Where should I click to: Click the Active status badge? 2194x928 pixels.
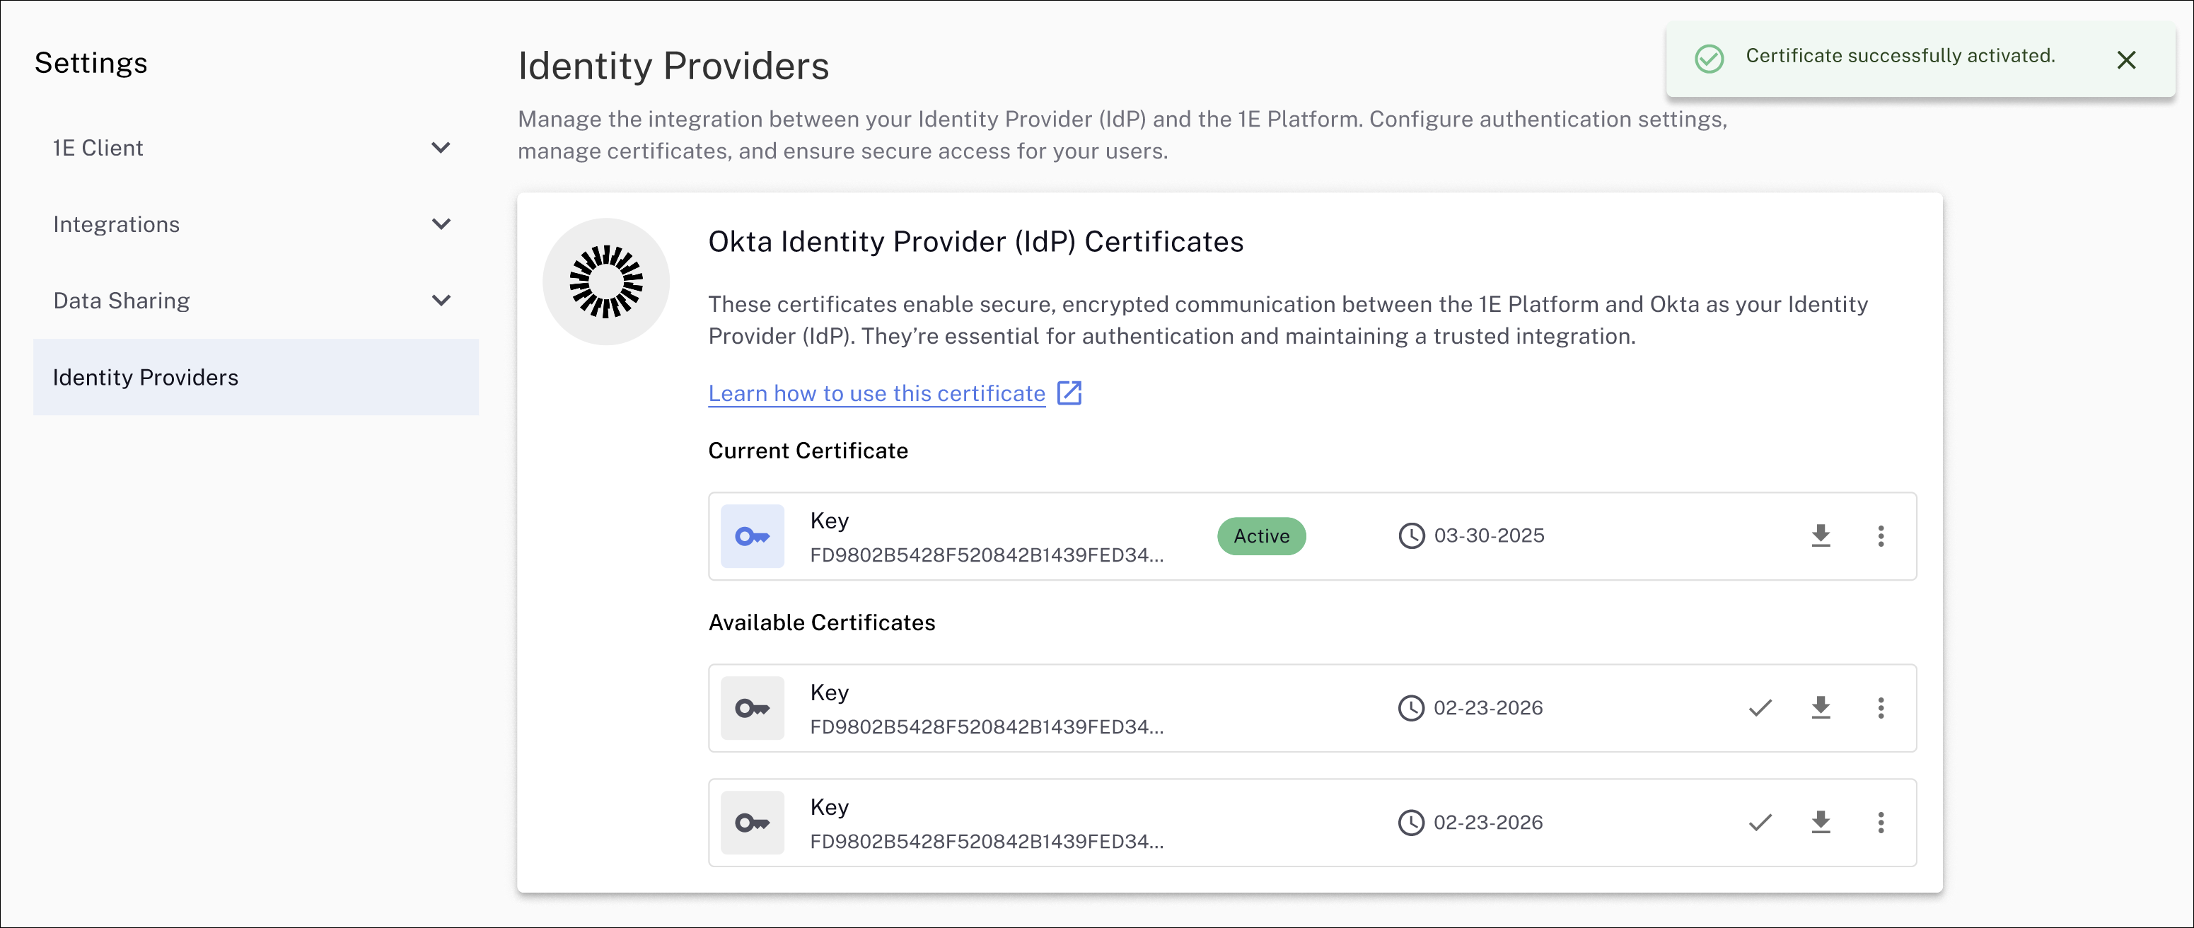[x=1261, y=536]
